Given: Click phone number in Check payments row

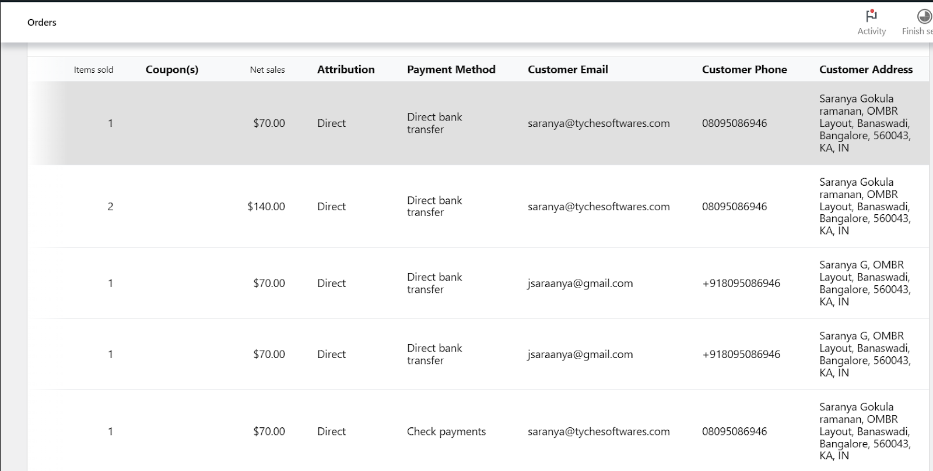Looking at the screenshot, I should coord(734,431).
